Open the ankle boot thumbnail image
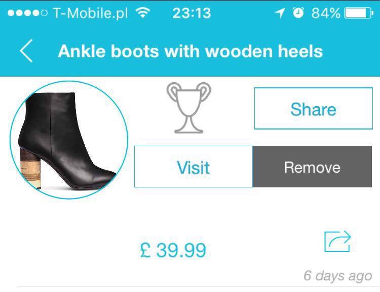Image resolution: width=380 pixels, height=292 pixels. (69, 140)
